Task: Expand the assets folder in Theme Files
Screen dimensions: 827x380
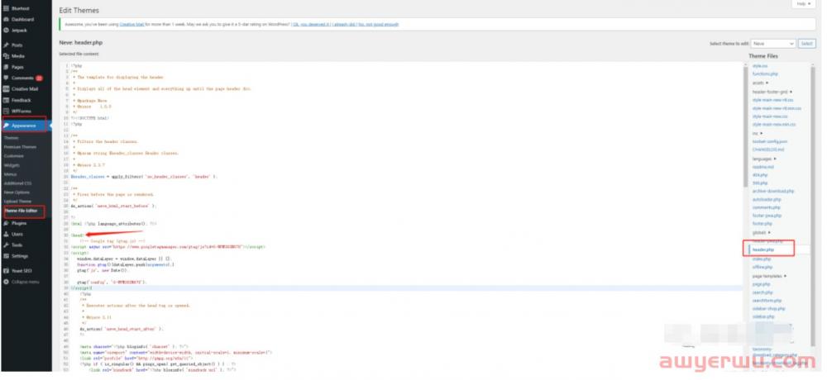Action: [x=760, y=83]
